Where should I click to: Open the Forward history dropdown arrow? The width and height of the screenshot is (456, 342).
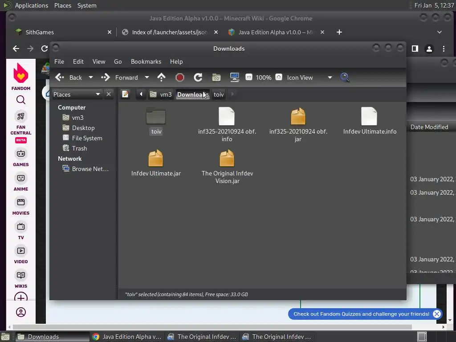[x=147, y=77]
